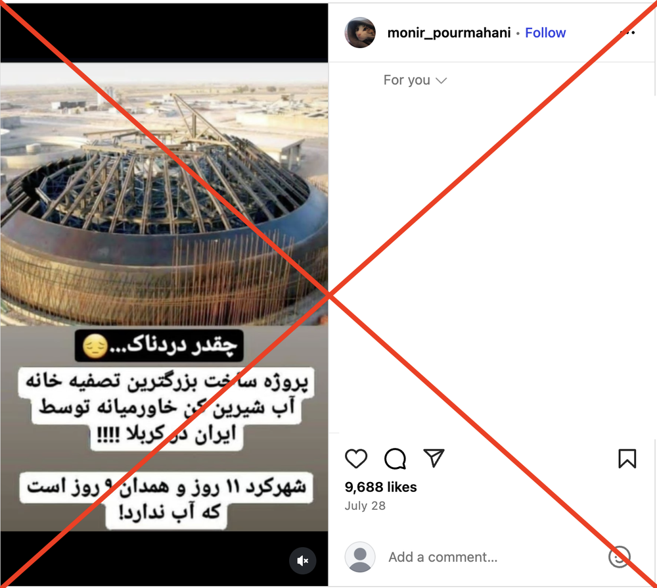
Task: Open monir_pourmahani's profile picture
Action: (360, 33)
